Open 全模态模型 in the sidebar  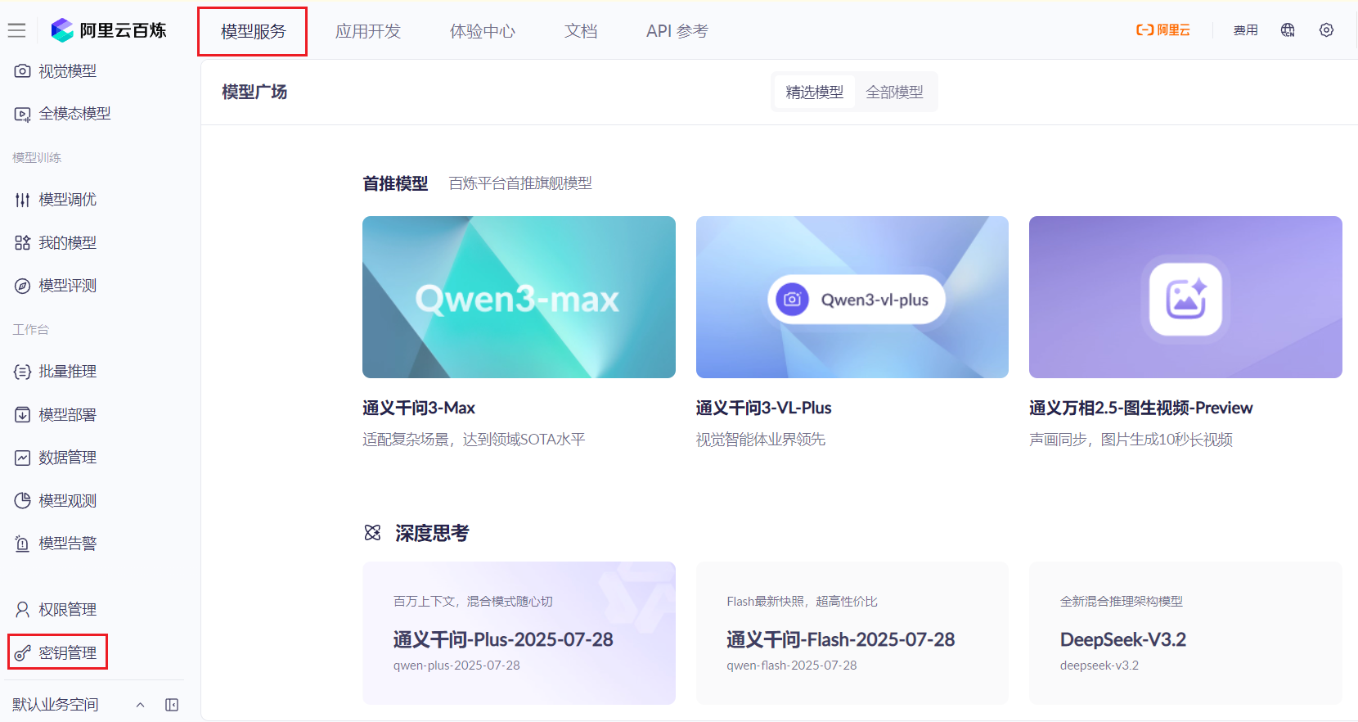tap(75, 114)
